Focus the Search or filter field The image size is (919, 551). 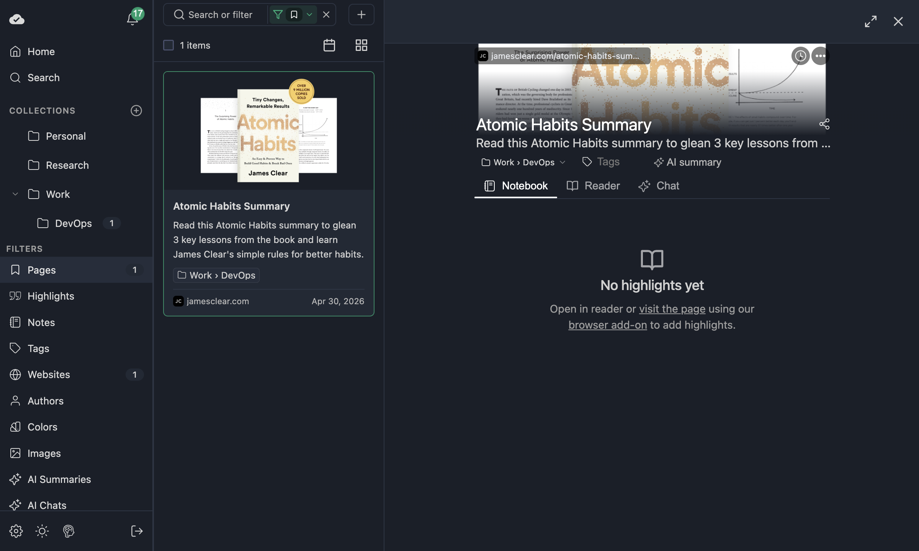coord(220,15)
